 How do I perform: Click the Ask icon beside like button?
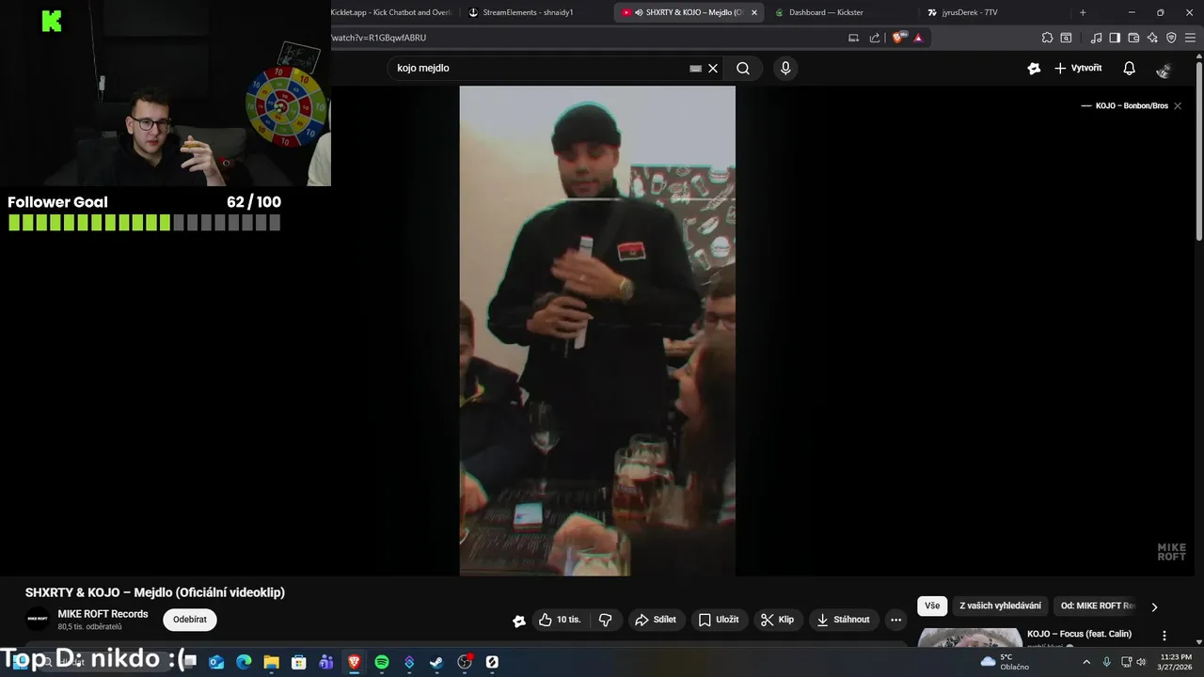click(518, 621)
